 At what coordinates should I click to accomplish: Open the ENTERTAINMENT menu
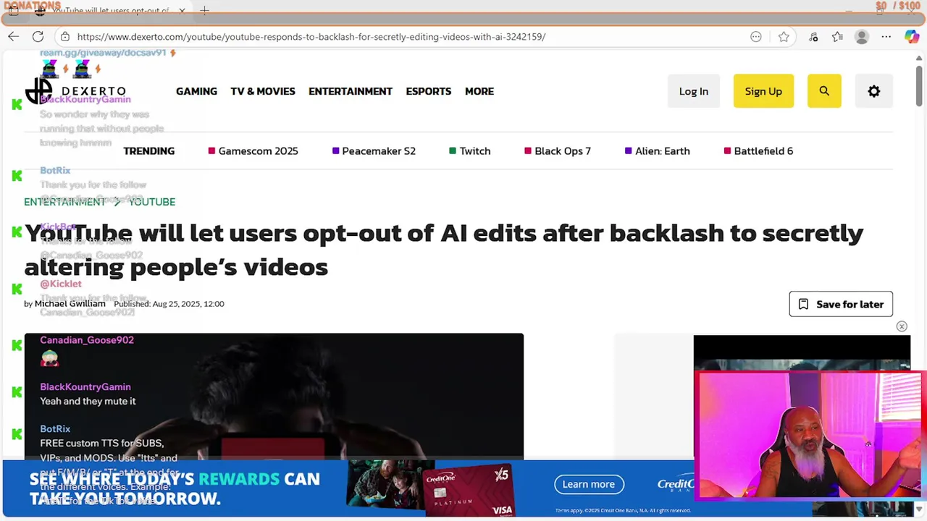coord(351,91)
